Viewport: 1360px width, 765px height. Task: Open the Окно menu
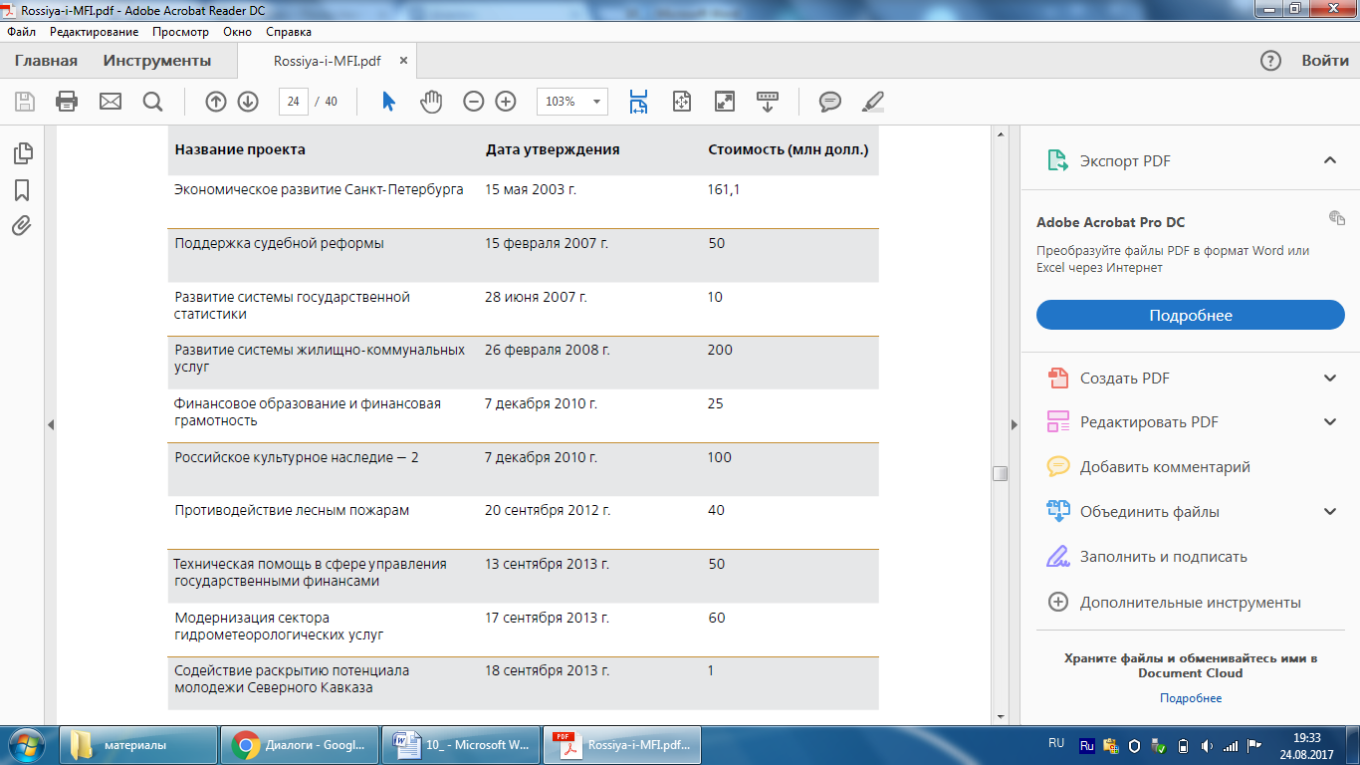click(238, 32)
